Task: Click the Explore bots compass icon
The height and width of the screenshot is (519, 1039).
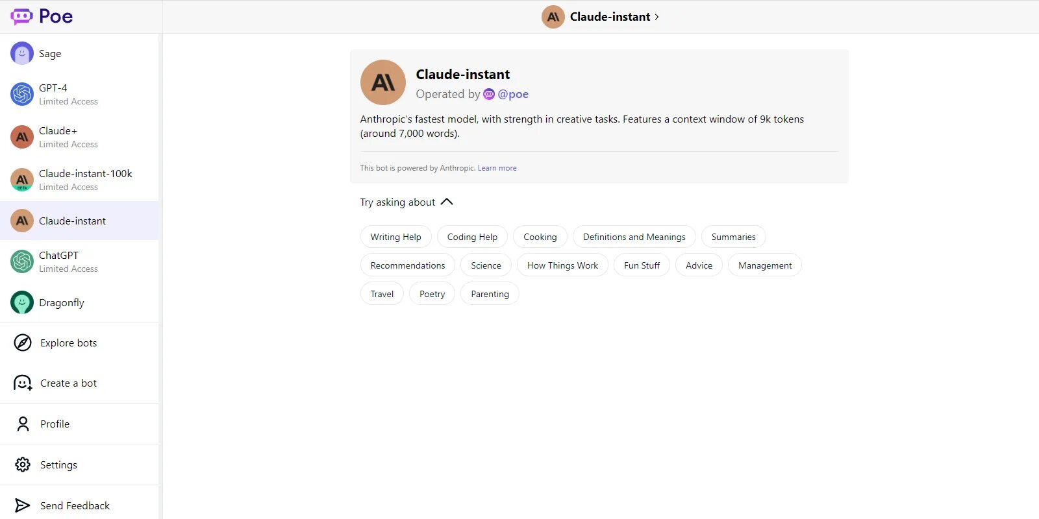Action: click(23, 343)
